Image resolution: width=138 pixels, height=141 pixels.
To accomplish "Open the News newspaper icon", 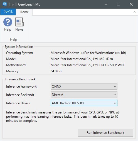I will pyautogui.click(x=19, y=22).
